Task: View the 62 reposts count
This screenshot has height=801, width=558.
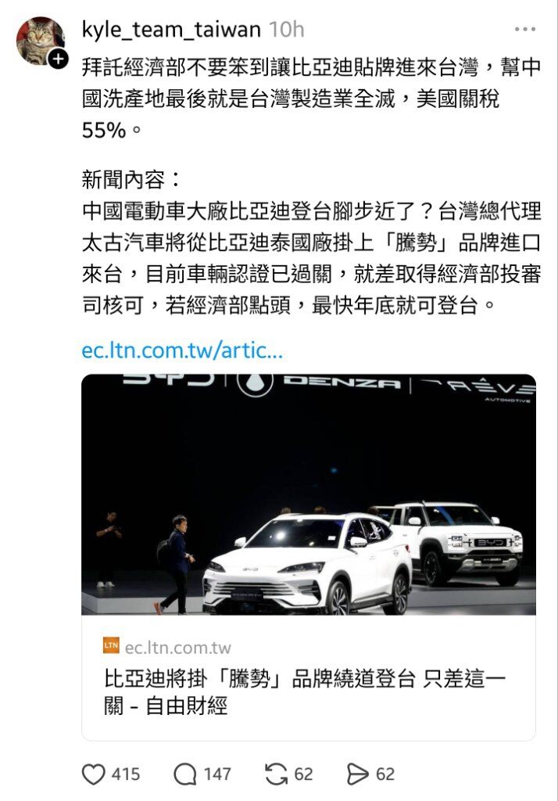Action: coord(303,774)
